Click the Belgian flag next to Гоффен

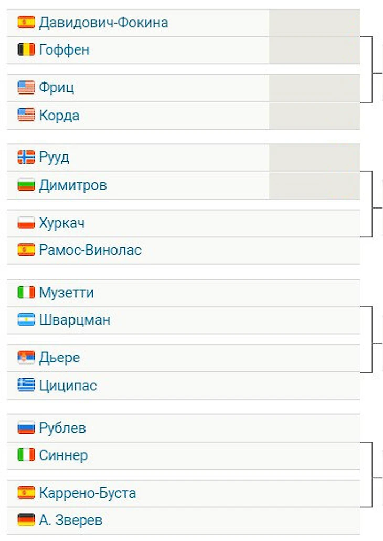[26, 50]
